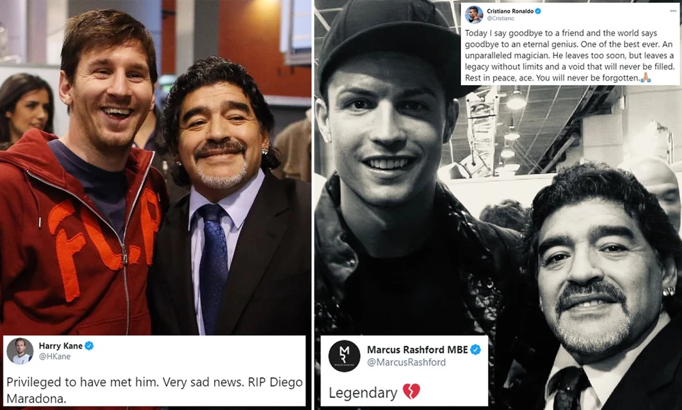
Task: Click the broken heart emoji in Rashford's tweet
Action: pos(411,392)
